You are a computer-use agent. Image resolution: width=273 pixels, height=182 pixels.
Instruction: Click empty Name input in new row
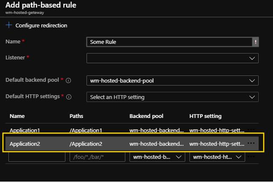point(37,157)
